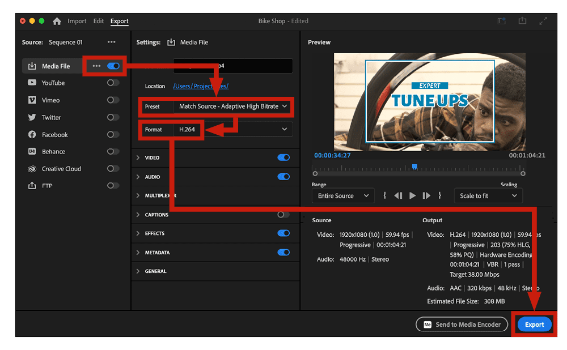This screenshot has height=350, width=567.
Task: Click the Sequence 01 source name
Action: (65, 42)
